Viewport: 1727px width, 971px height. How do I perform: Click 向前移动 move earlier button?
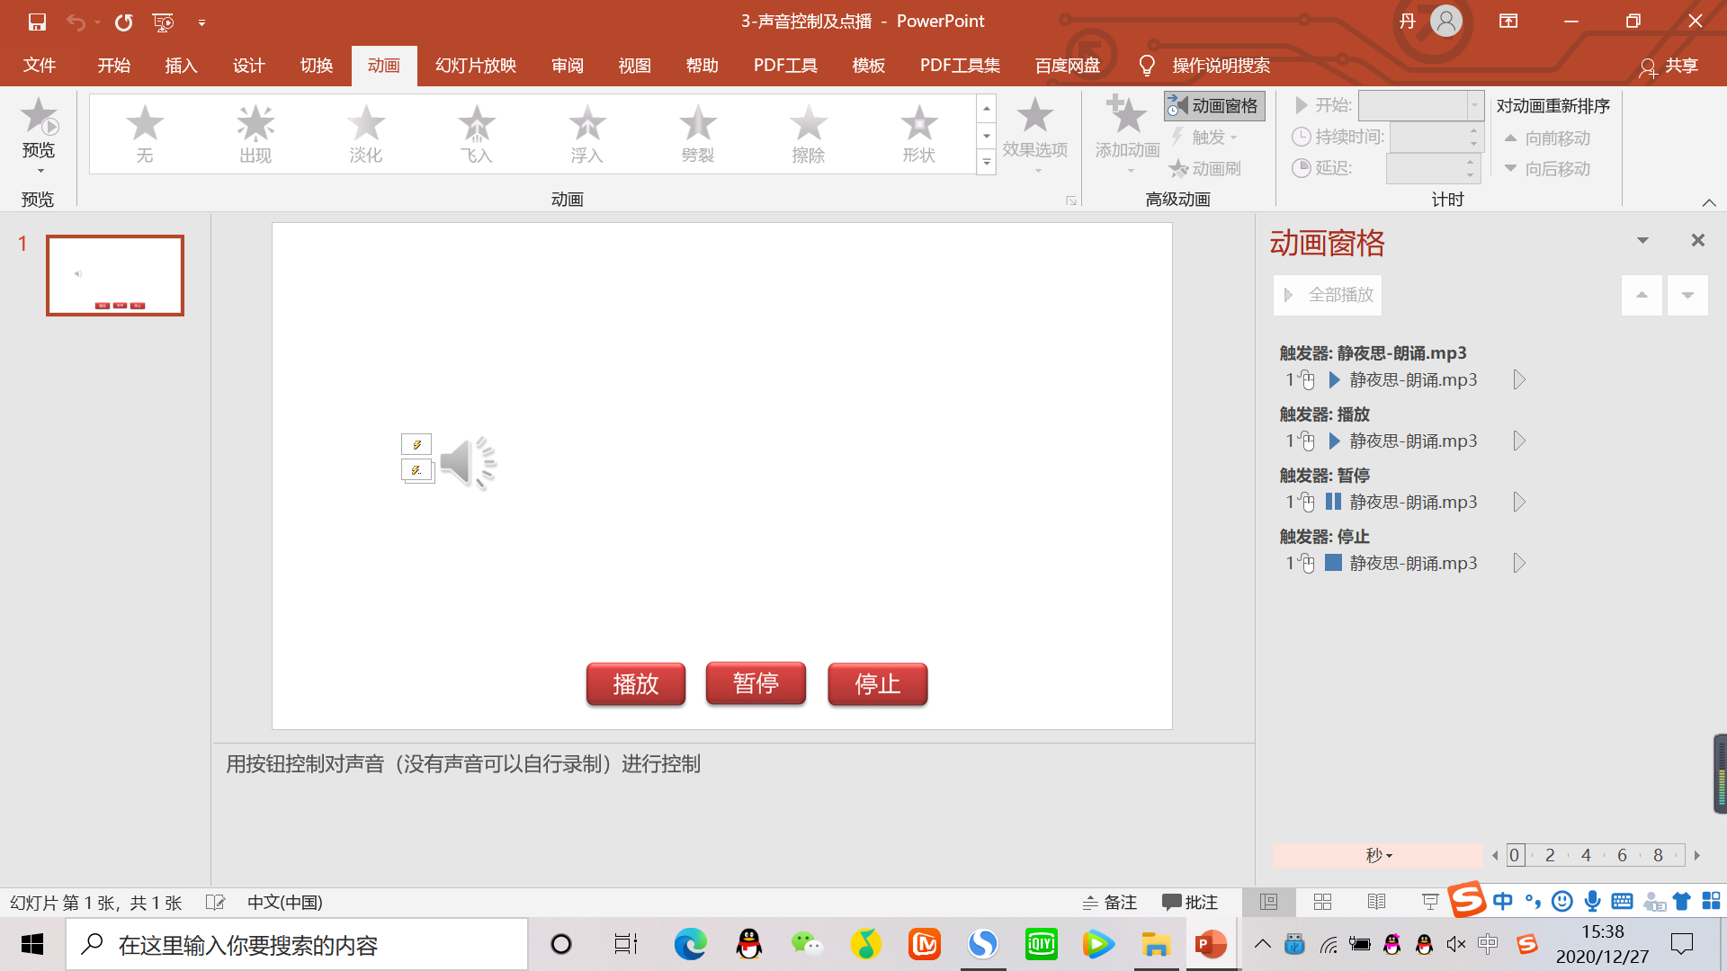coord(1547,138)
